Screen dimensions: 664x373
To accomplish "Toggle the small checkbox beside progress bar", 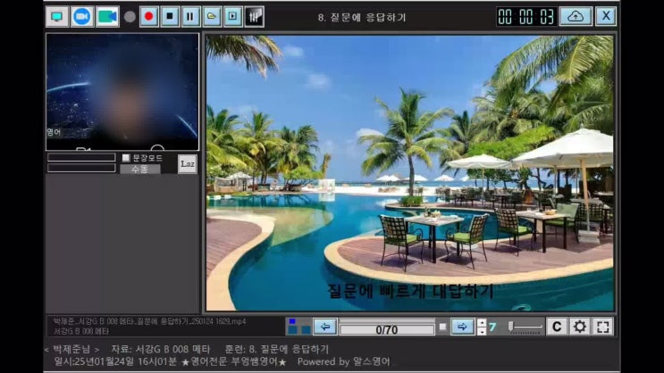I will pos(442,327).
